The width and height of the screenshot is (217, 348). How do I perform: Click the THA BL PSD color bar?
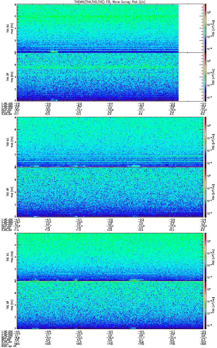pos(205,28)
